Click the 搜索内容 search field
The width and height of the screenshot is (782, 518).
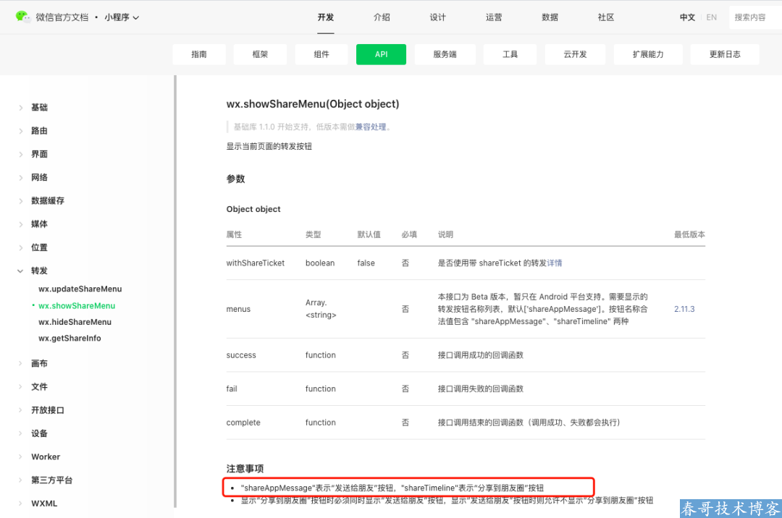pyautogui.click(x=755, y=17)
